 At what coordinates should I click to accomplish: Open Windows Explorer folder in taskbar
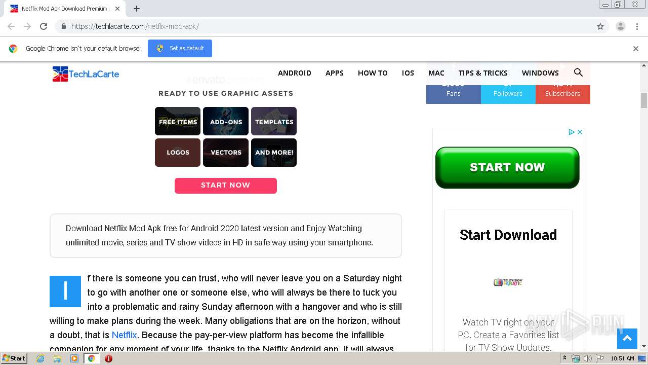[57, 358]
